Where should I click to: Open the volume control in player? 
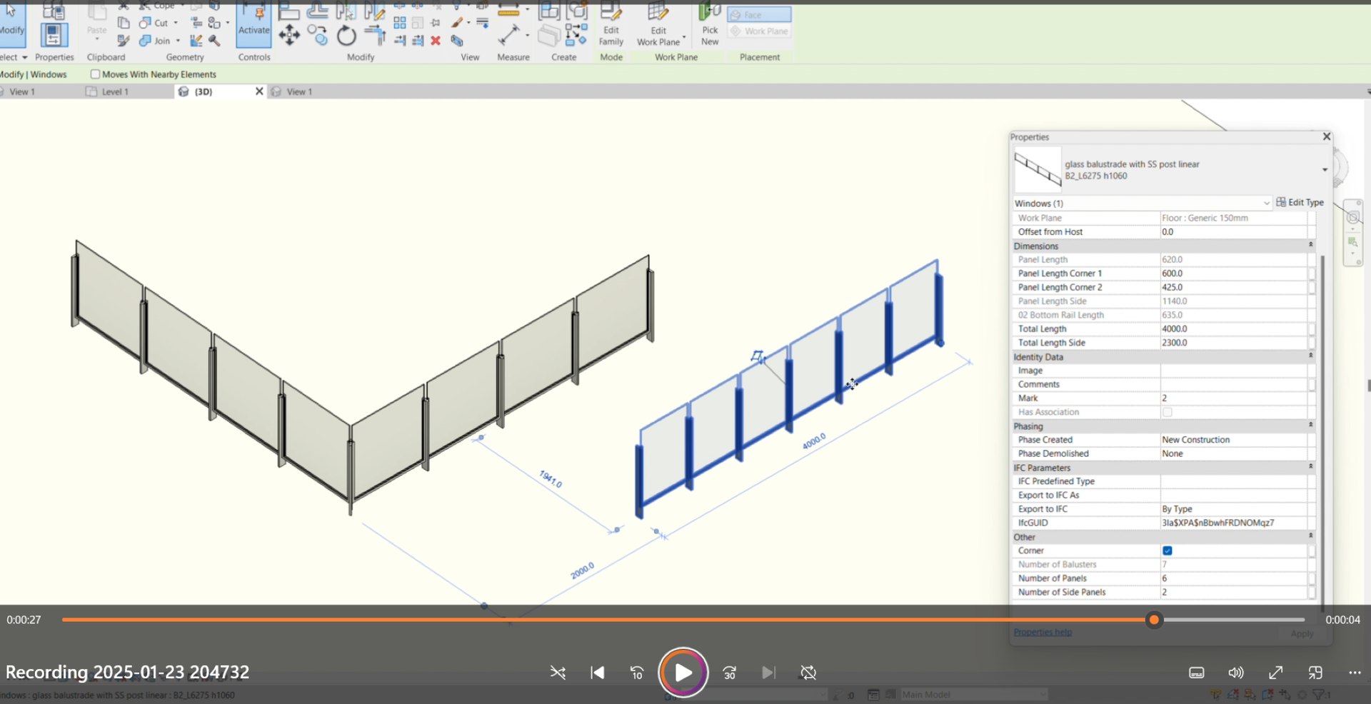[x=1236, y=673]
